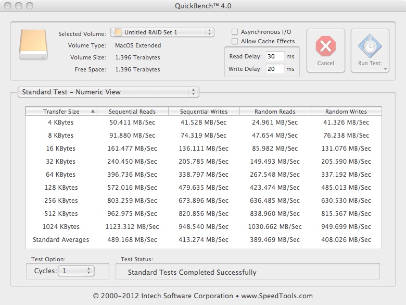The height and width of the screenshot is (305, 406).
Task: Click the 1030.662 MB/Sec cell
Action: coord(275,227)
